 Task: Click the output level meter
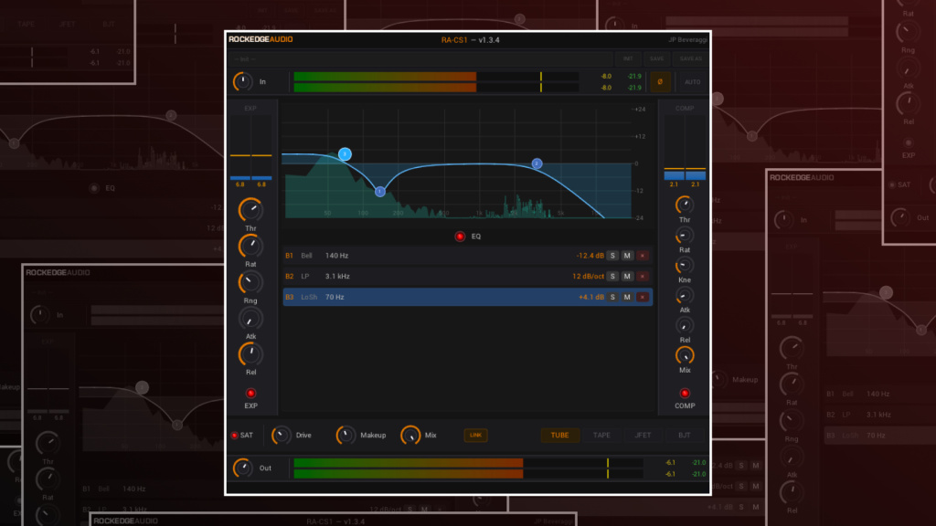[469, 468]
